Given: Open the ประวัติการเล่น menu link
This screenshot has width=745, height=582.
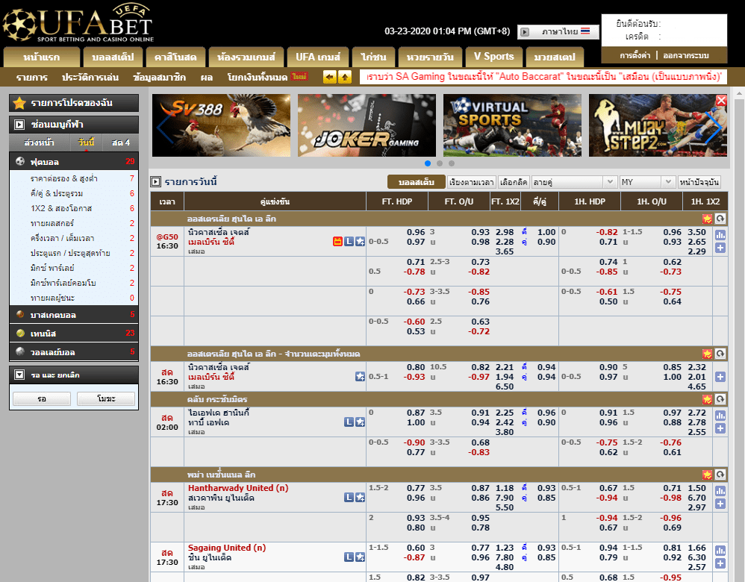Looking at the screenshot, I should (x=90, y=77).
